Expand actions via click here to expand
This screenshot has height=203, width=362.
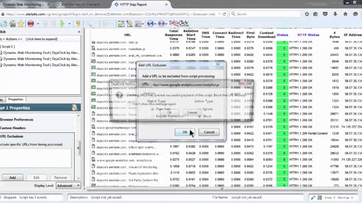pos(42,39)
